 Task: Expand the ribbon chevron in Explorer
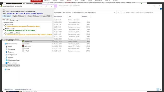(158, 9)
